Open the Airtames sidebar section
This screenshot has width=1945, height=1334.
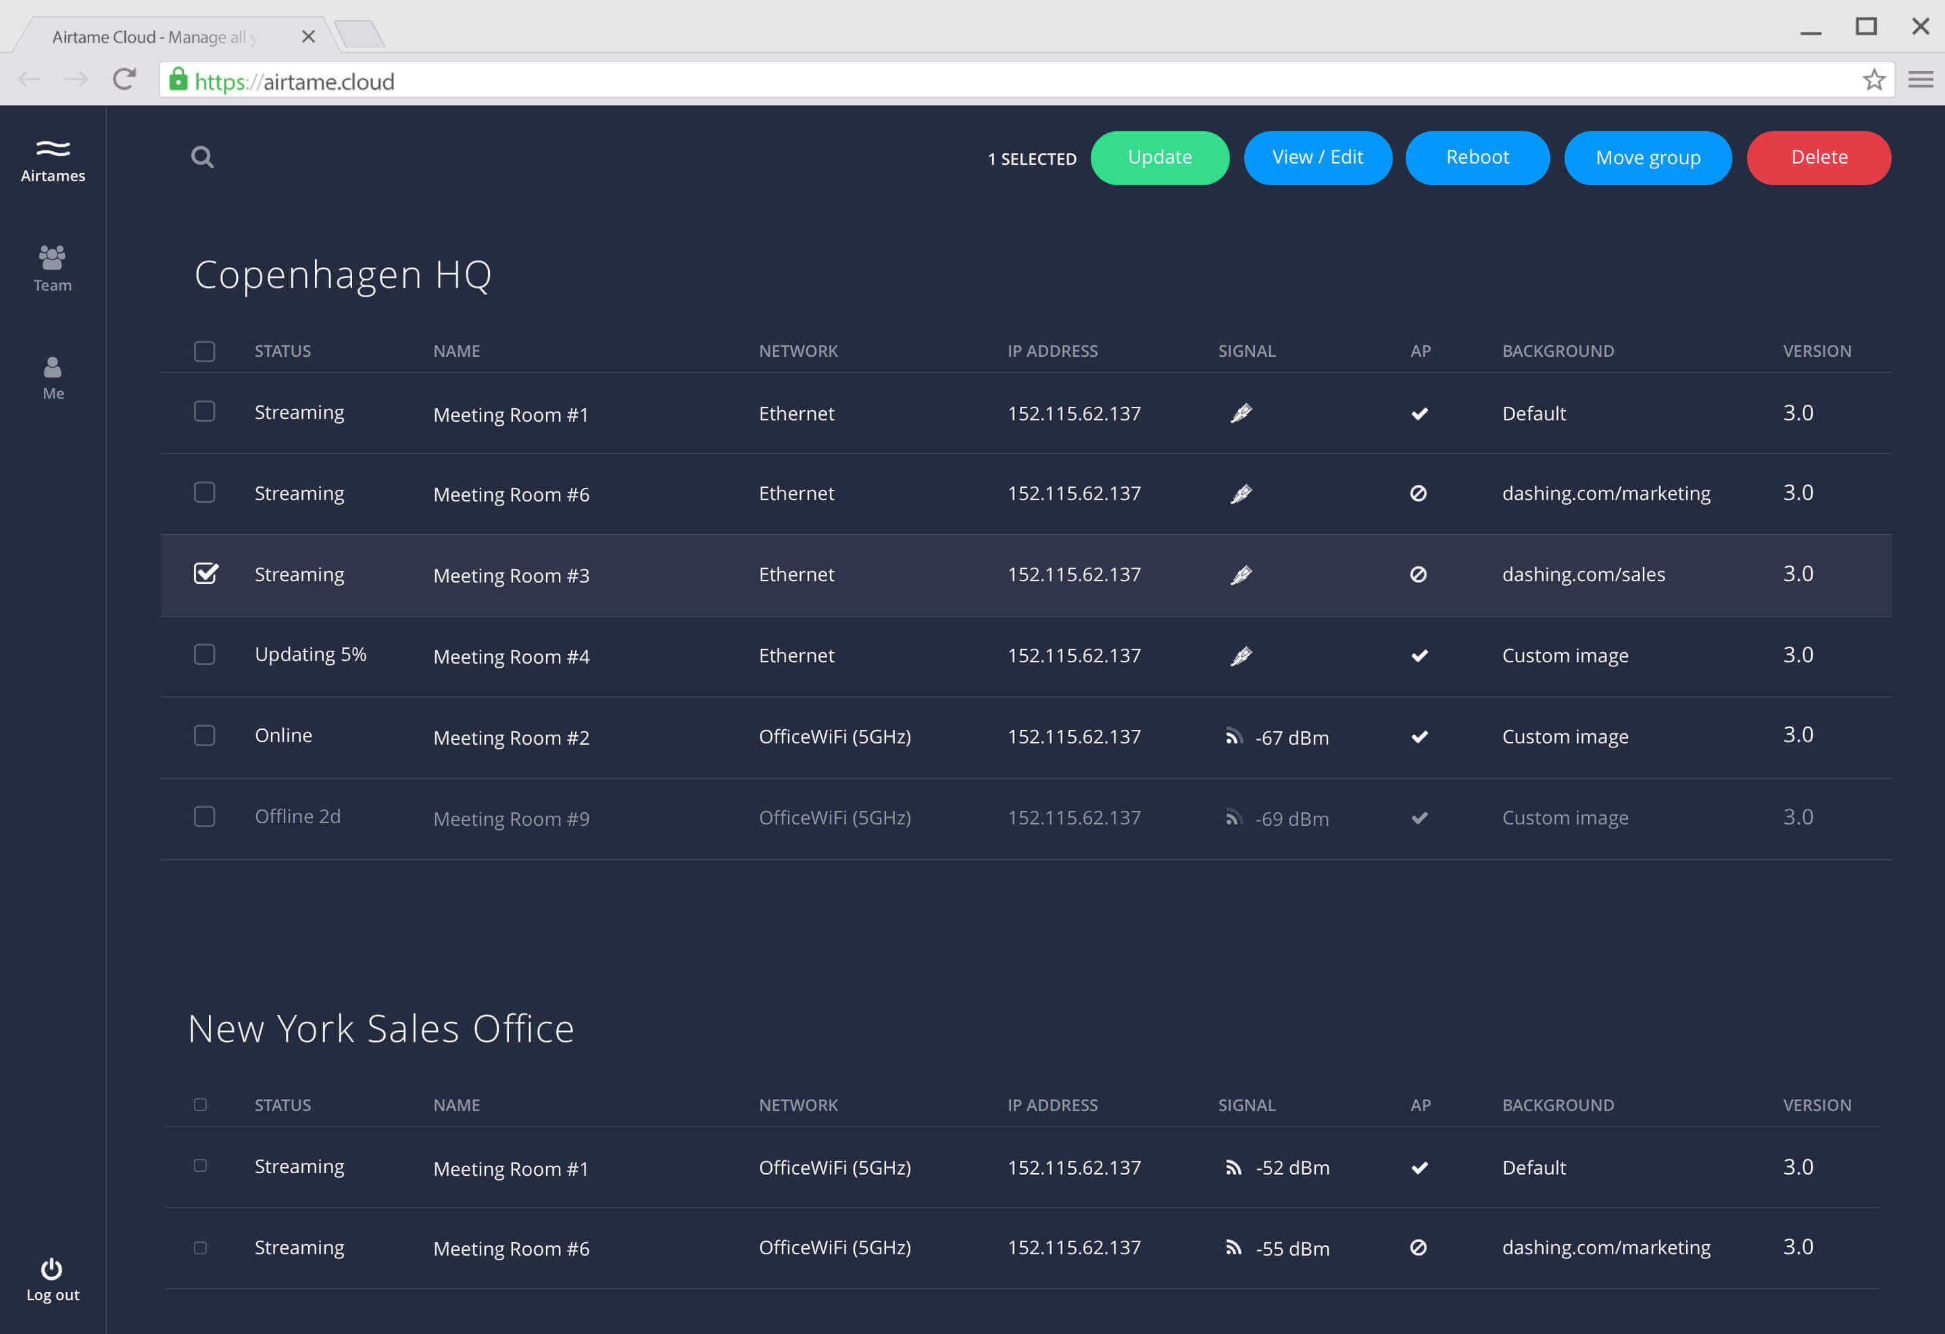(53, 160)
